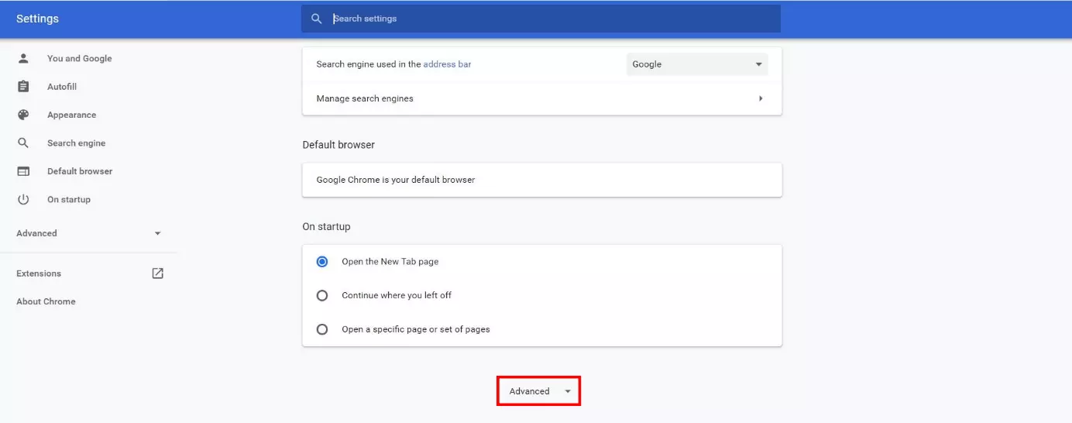1072x423 pixels.
Task: Choose Open a specific page or set of pages
Action: click(322, 329)
